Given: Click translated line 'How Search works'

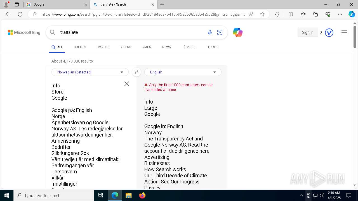Looking at the screenshot, I should point(165,169).
